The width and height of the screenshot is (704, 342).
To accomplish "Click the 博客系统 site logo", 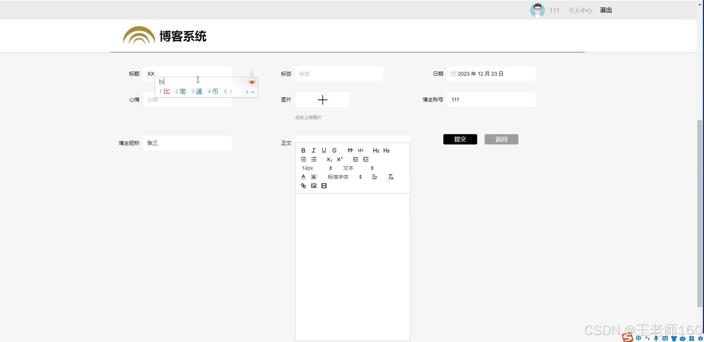I will coord(165,36).
